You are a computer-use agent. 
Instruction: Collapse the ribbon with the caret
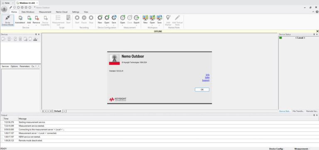point(313,12)
